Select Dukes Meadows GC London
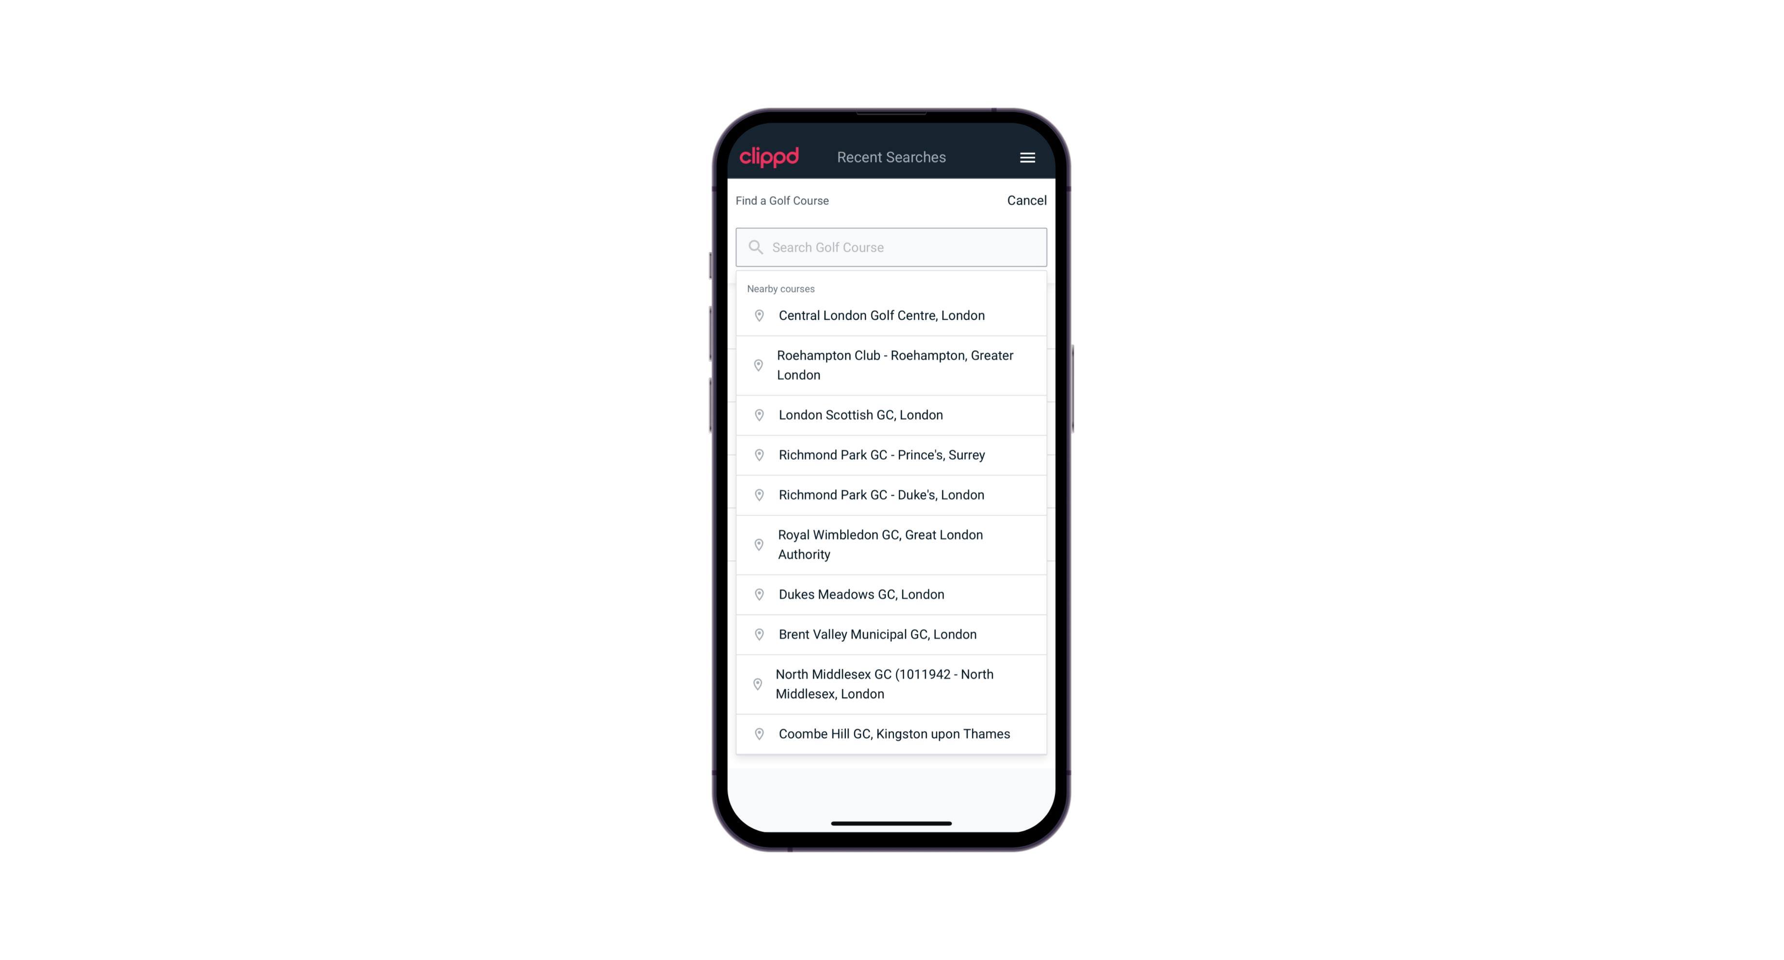 (x=891, y=593)
